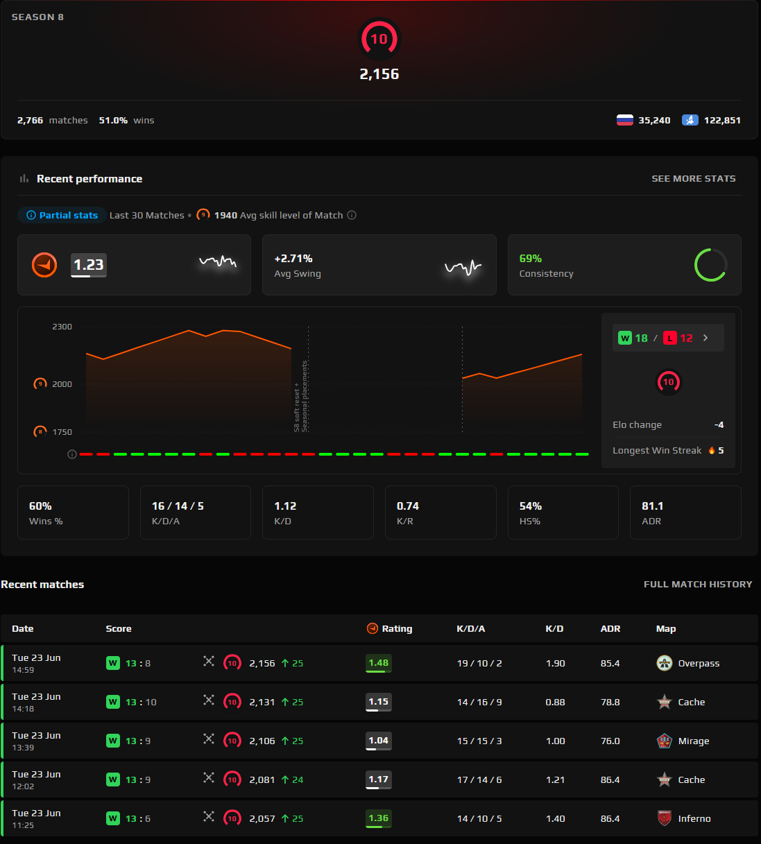Click the ADR column header
The height and width of the screenshot is (844, 761).
point(610,629)
